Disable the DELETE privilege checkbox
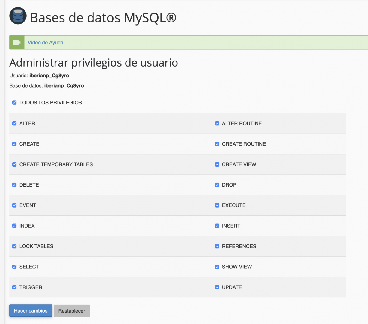The width and height of the screenshot is (368, 324). click(x=14, y=185)
